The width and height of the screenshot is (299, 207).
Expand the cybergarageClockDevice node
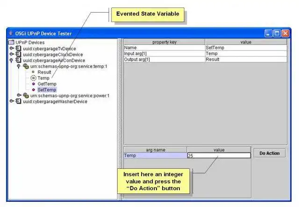[12, 54]
